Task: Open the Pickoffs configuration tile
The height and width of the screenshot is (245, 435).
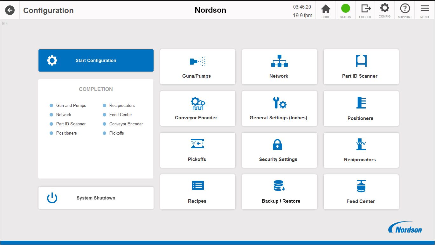Action: pos(197,150)
